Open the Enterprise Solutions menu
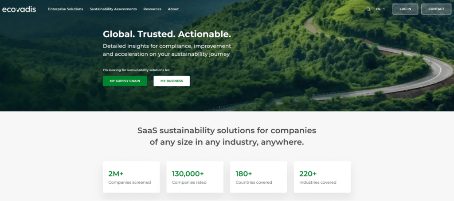Viewport: 454px width, 201px height. (x=66, y=9)
